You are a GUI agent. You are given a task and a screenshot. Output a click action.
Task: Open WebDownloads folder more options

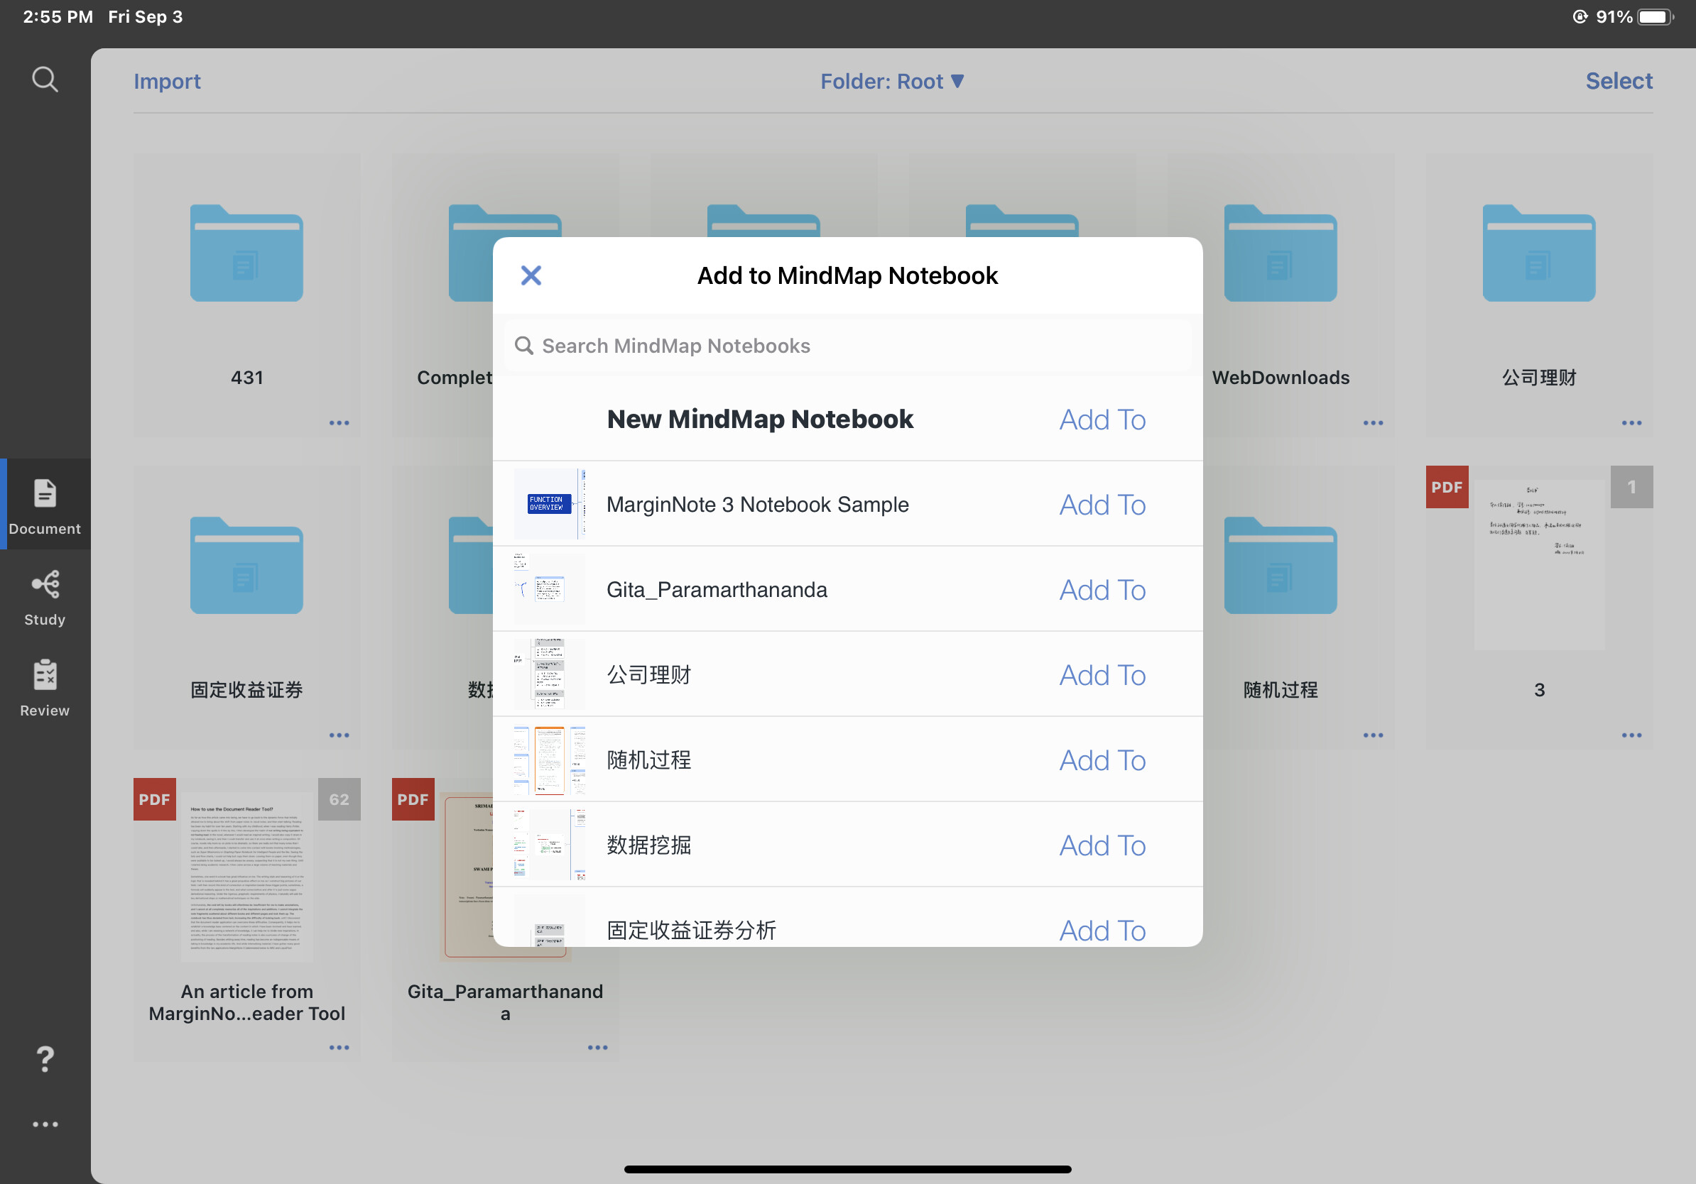(1372, 423)
